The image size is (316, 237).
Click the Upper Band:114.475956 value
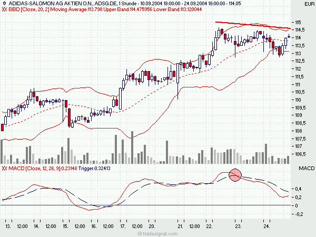point(128,9)
